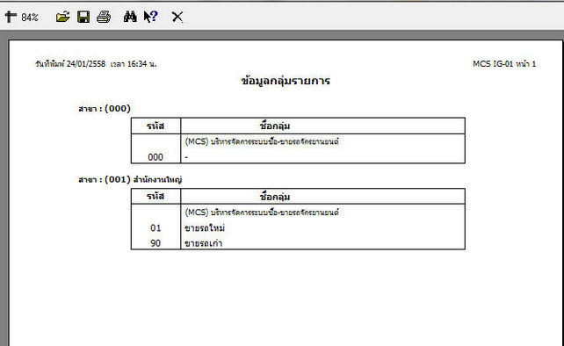Print the report with the printer icon
Screen dimensions: 564x346
tap(104, 17)
